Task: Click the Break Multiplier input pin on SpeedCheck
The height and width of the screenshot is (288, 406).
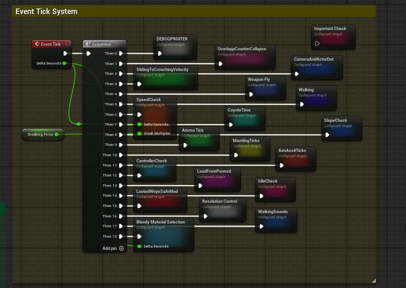Action: click(139, 134)
